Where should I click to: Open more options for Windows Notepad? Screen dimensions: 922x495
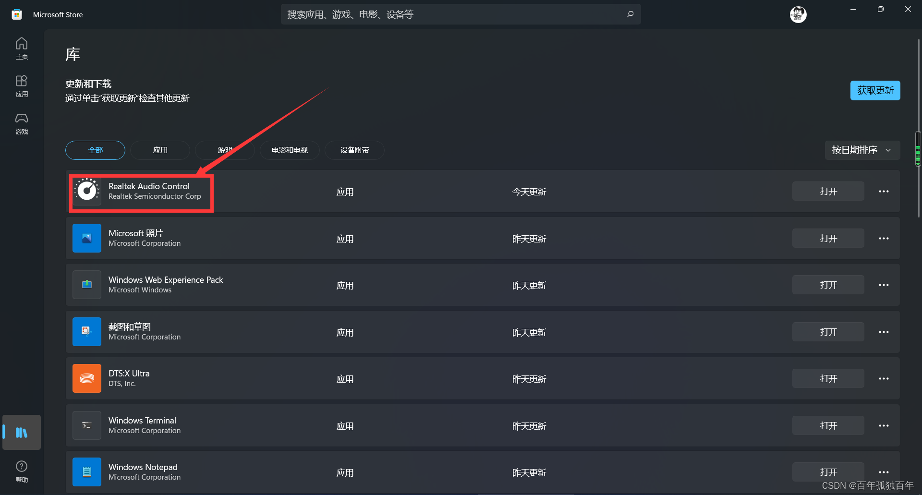[884, 472]
